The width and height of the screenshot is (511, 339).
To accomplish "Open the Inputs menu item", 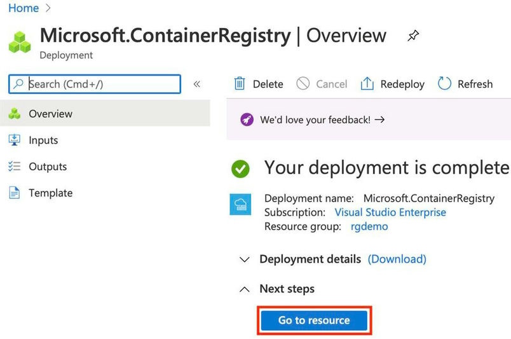I will (43, 141).
